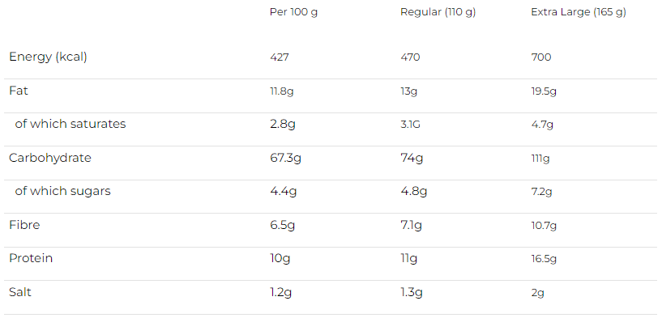The height and width of the screenshot is (318, 662).
Task: Click the 'Fat' row label
Action: [x=19, y=91]
